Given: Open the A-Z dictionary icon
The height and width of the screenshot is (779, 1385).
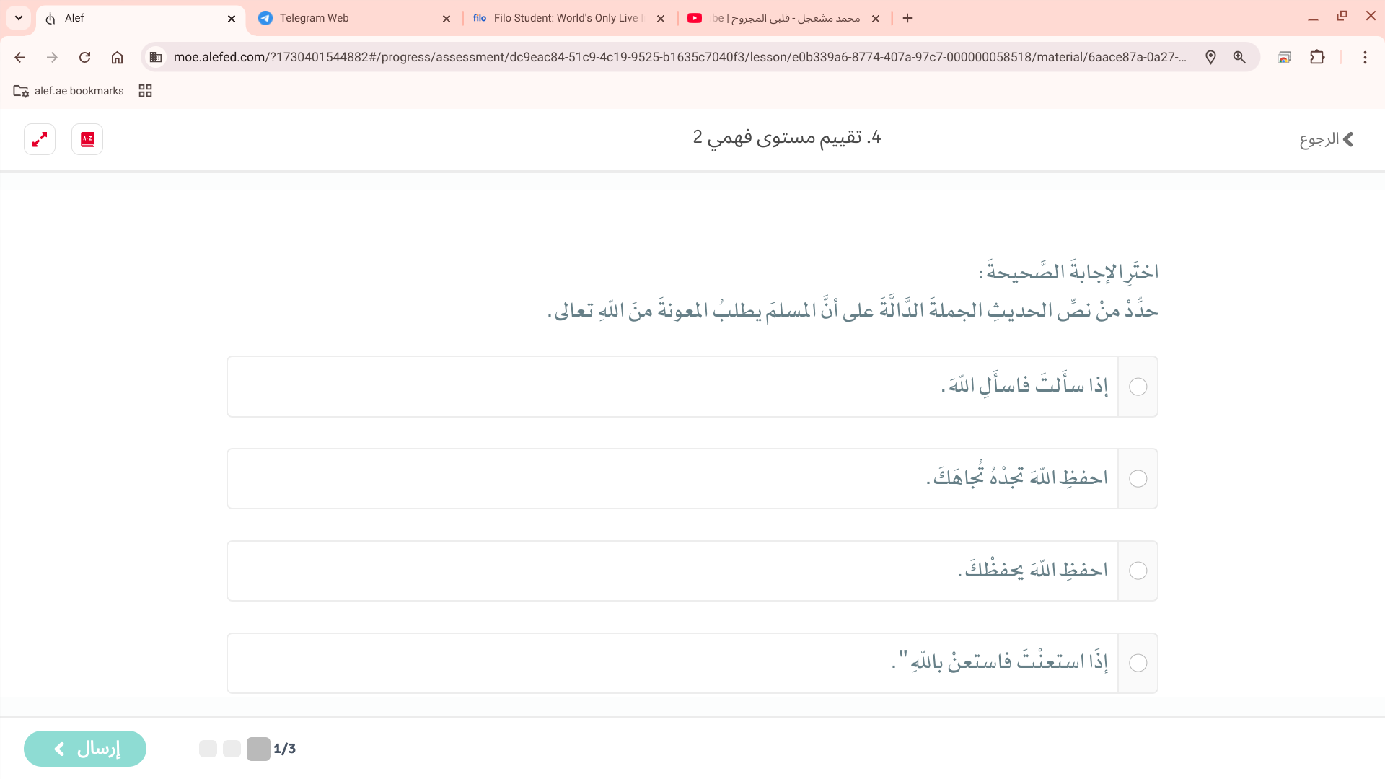Looking at the screenshot, I should coord(87,139).
